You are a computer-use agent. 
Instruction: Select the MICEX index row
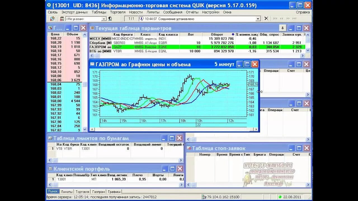pyautogui.click(x=197, y=39)
